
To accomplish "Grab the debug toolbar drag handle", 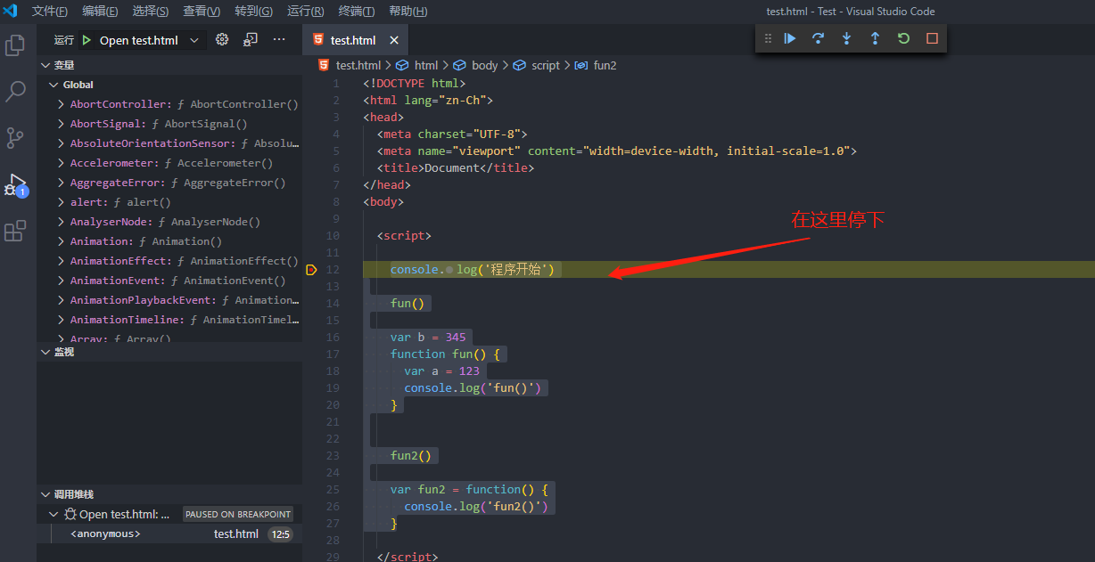I will tap(768, 38).
